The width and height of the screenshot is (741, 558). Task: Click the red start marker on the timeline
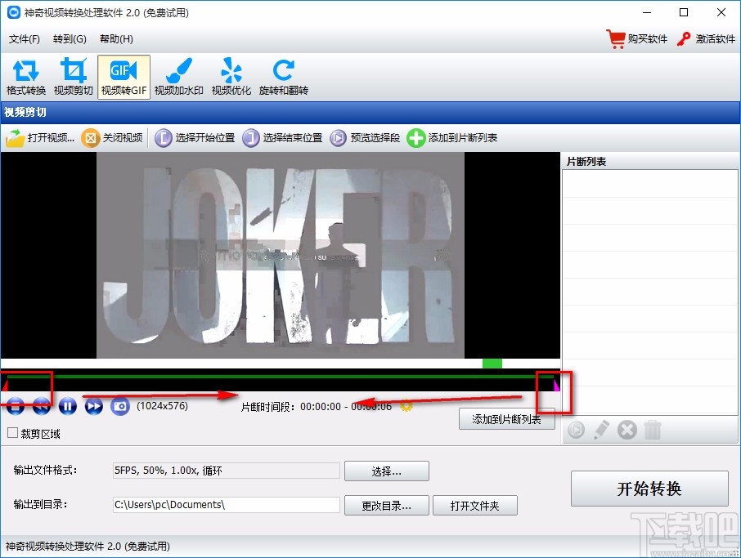pyautogui.click(x=5, y=386)
